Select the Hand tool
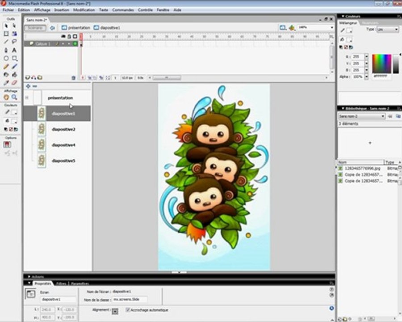 [x=6, y=97]
